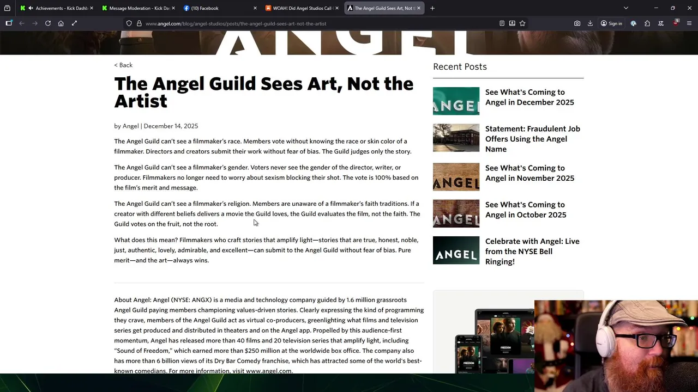The width and height of the screenshot is (698, 392).
Task: Open the Firefox View icon
Action: point(7,8)
